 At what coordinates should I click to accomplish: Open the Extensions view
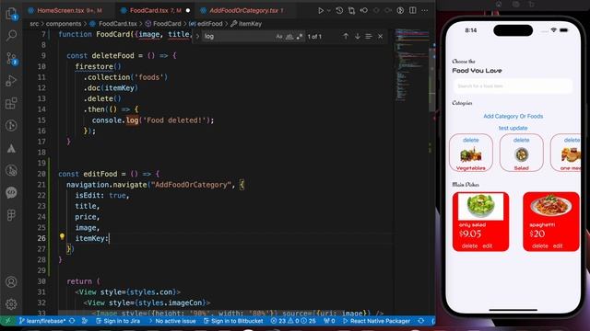pos(11,103)
